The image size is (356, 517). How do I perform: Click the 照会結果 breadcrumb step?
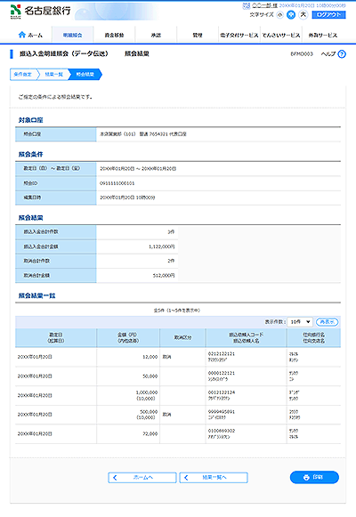pyautogui.click(x=85, y=75)
